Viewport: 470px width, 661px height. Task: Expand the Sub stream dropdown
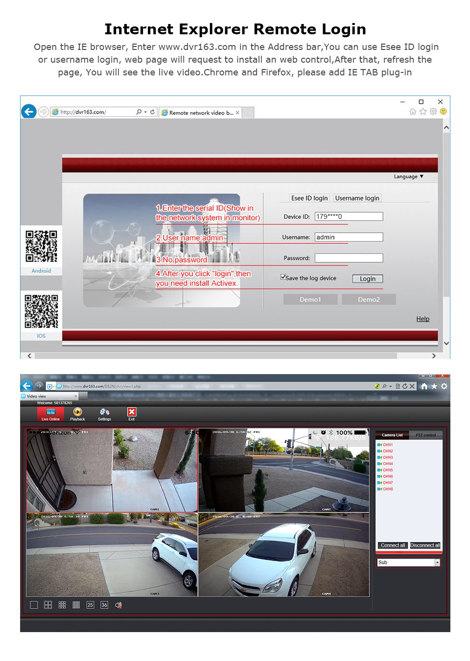click(x=437, y=563)
